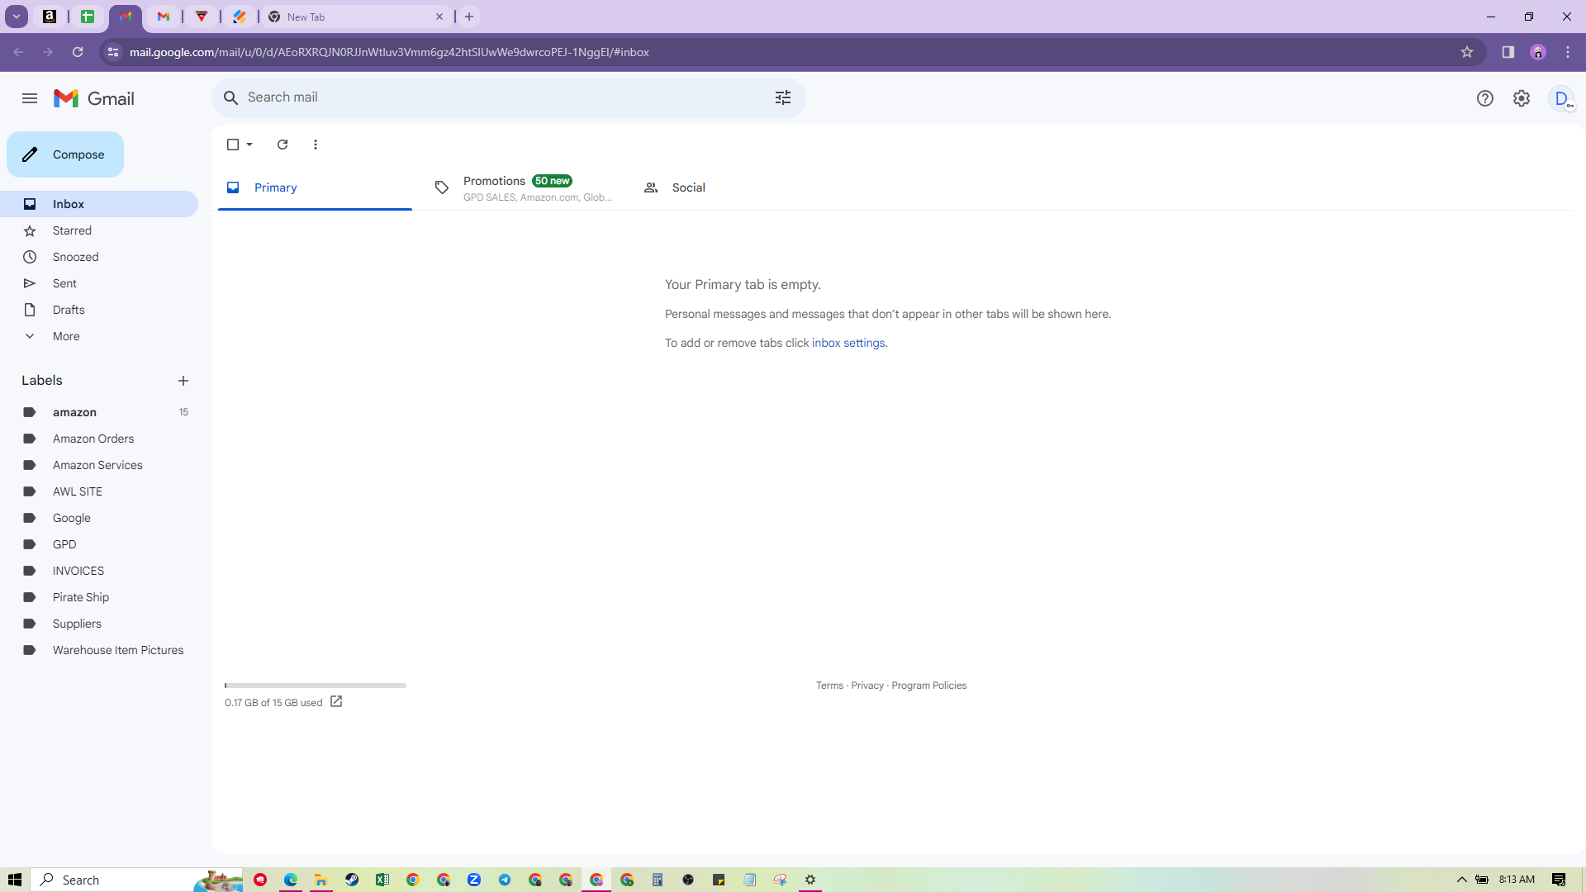Screen dimensions: 1586x892
Task: Open the AWL SITE label
Action: 99,491
